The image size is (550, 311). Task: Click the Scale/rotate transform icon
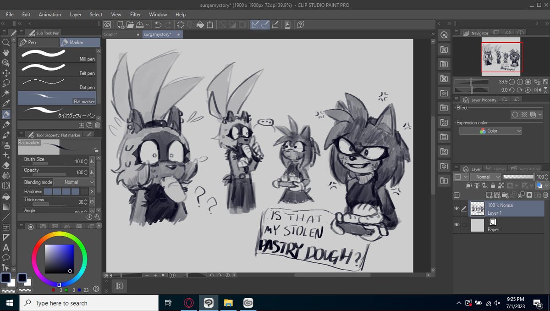210,25
